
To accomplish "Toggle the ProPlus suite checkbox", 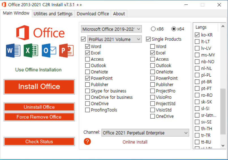I will pyautogui.click(x=83, y=39).
